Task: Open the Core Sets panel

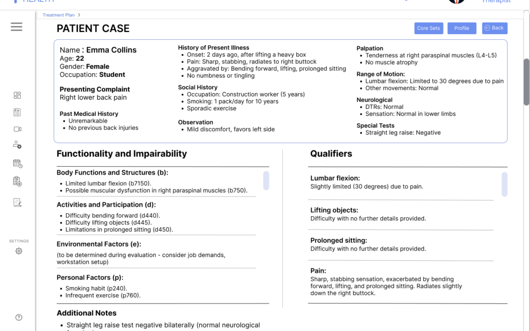Action: point(428,28)
